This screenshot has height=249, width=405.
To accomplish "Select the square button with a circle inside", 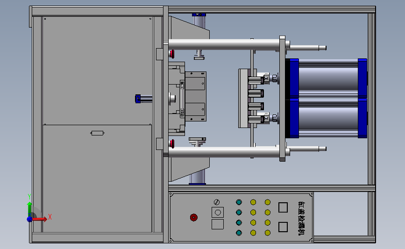I will 218,212.
